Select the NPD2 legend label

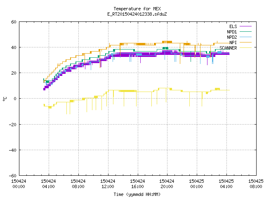[232, 37]
